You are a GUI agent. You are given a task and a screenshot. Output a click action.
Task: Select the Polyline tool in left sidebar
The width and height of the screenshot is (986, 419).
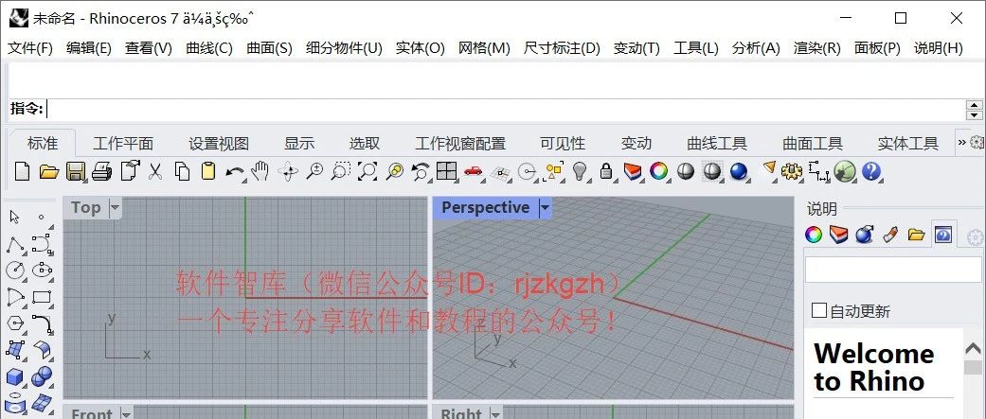15,245
